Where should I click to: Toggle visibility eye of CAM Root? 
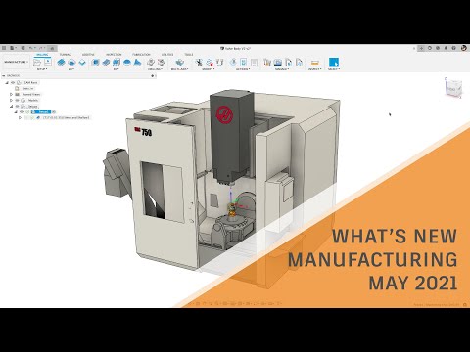tap(13, 83)
